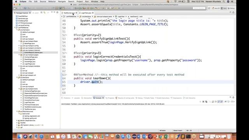The width and height of the screenshot is (249, 140).
Task: Click LoginTest in editor breadcrumb
Action: click(121, 16)
